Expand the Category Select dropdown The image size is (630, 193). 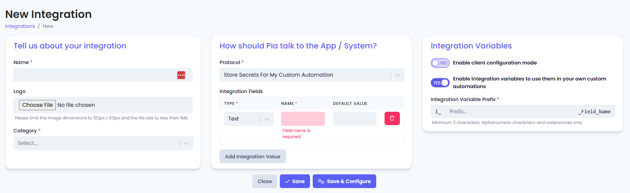pyautogui.click(x=103, y=143)
